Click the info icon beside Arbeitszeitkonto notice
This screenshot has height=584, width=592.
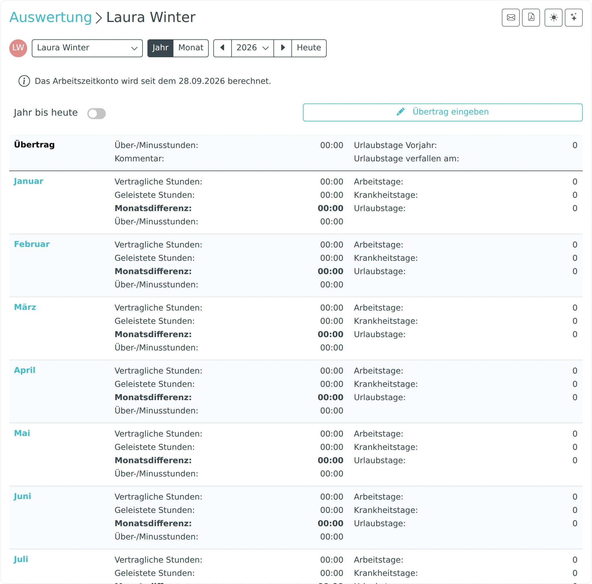pyautogui.click(x=24, y=81)
